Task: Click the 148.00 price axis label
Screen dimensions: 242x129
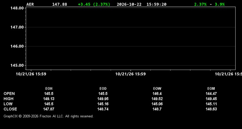Action: click(17, 8)
